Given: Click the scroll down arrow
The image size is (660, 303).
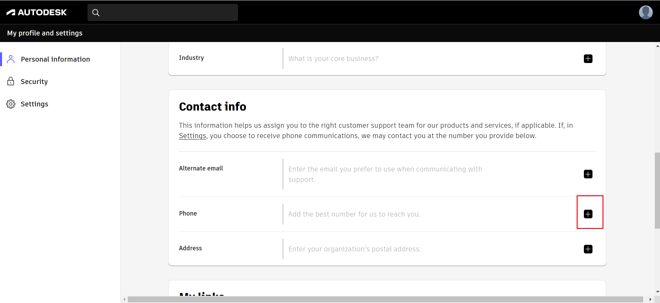Looking at the screenshot, I should (x=657, y=292).
